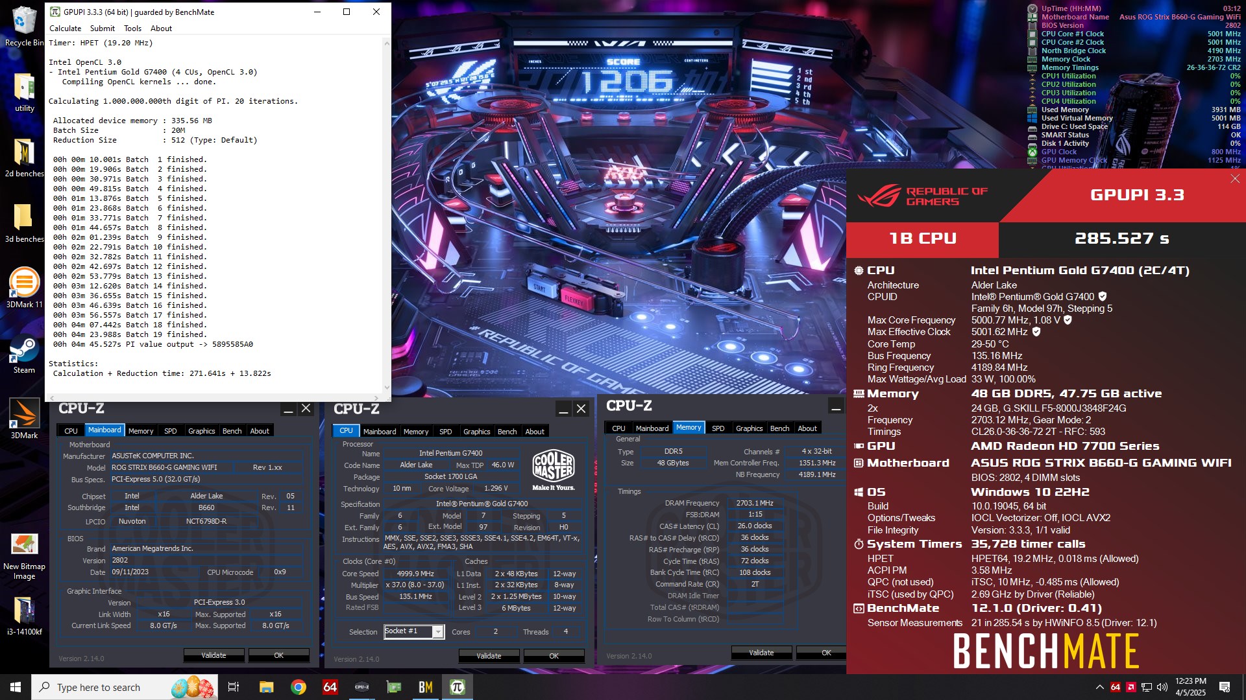Open the utility desktop shortcut
The width and height of the screenshot is (1246, 700).
[x=24, y=92]
